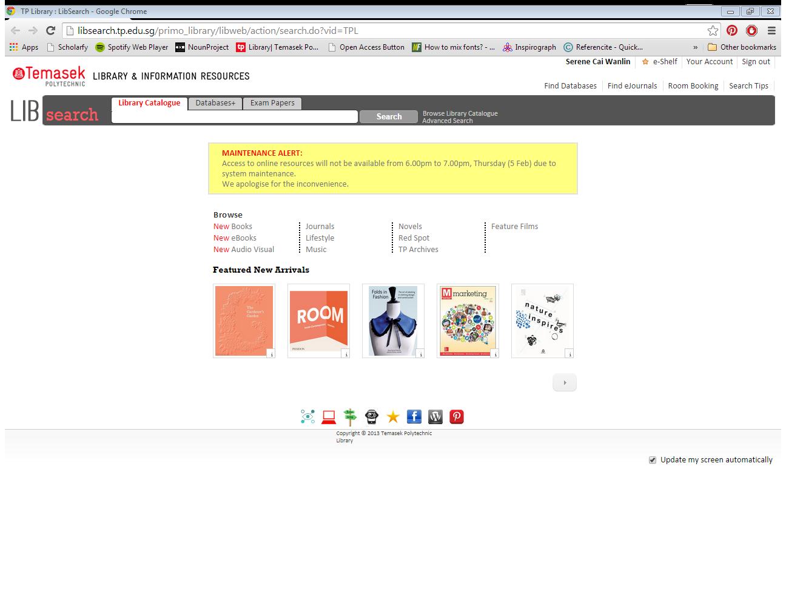Open the Chrome menu hamburger button
The image size is (786, 606).
771,30
